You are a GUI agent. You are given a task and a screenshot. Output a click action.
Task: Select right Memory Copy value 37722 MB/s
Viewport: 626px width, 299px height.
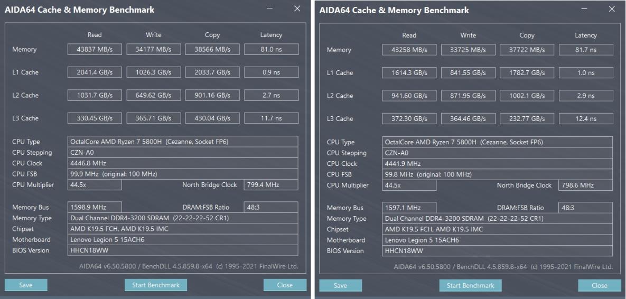527,50
